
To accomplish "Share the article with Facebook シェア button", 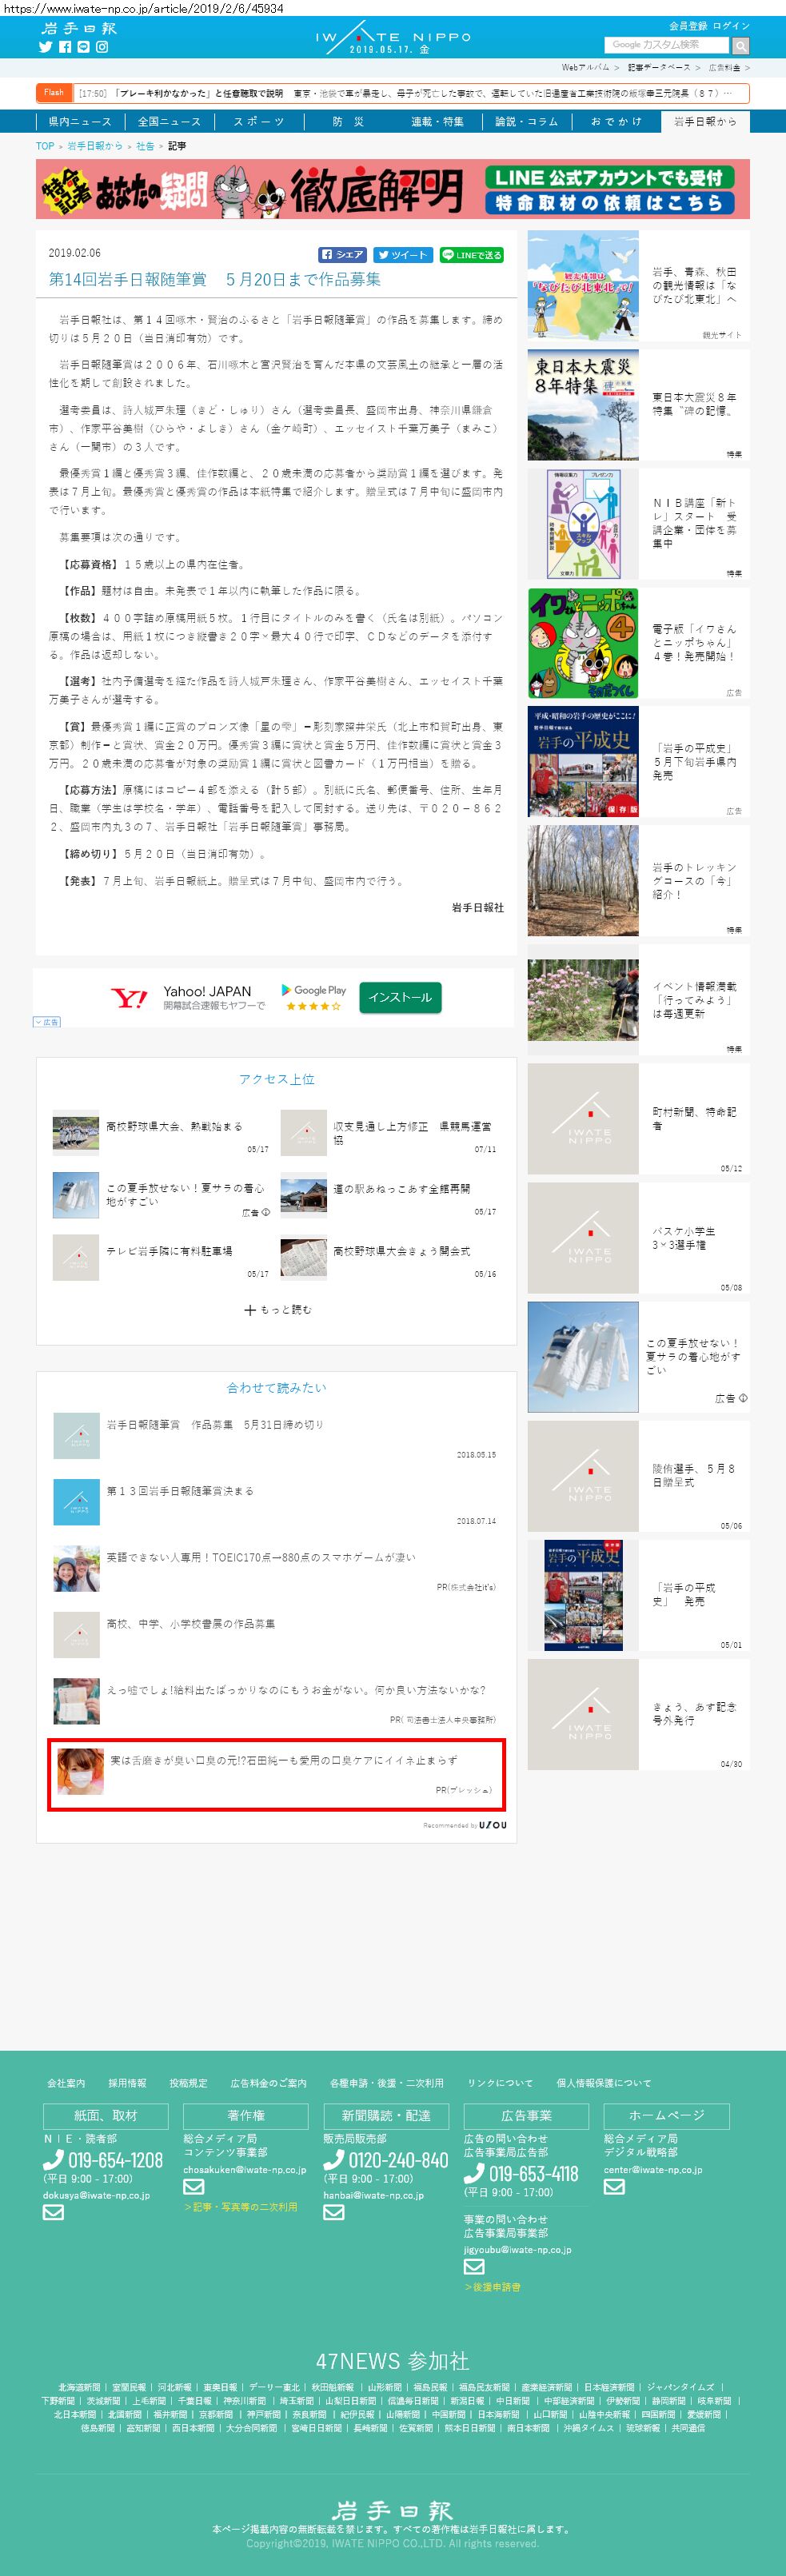I will [343, 255].
